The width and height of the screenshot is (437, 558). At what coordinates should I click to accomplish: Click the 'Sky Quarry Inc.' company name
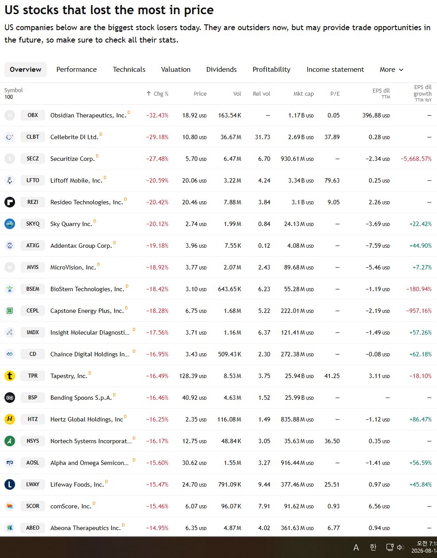pyautogui.click(x=71, y=224)
